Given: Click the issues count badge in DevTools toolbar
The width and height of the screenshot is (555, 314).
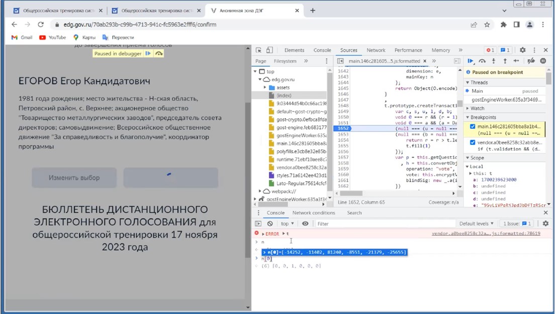Looking at the screenshot, I should (x=505, y=50).
